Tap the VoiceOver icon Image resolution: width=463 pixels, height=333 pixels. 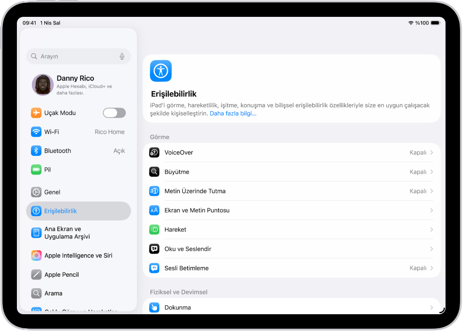pos(154,153)
